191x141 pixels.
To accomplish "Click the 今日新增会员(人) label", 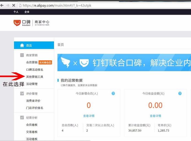I will coord(87,94).
